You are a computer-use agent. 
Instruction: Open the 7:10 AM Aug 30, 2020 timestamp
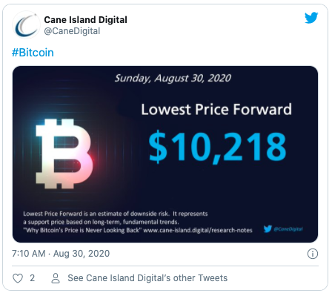61,254
